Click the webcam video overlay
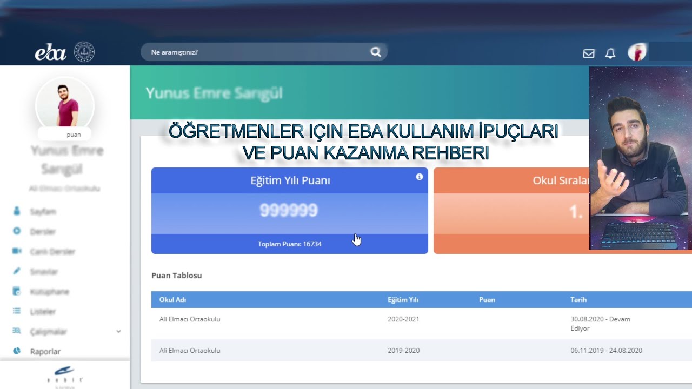This screenshot has width=692, height=389. pos(641,158)
